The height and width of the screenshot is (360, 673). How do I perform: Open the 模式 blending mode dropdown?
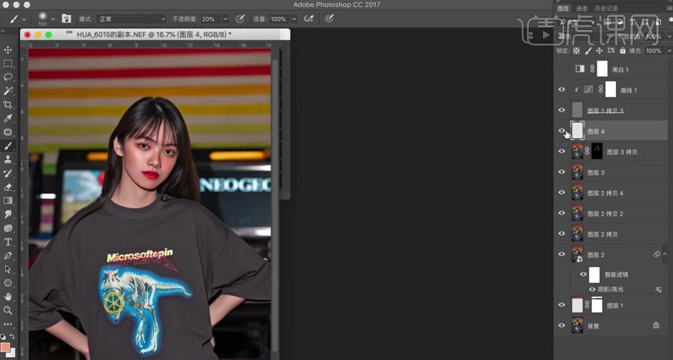131,19
